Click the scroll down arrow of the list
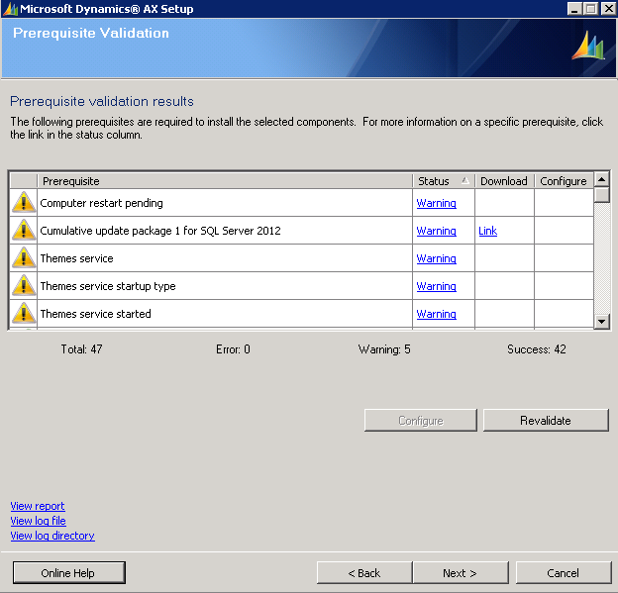This screenshot has height=593, width=618. pyautogui.click(x=602, y=321)
